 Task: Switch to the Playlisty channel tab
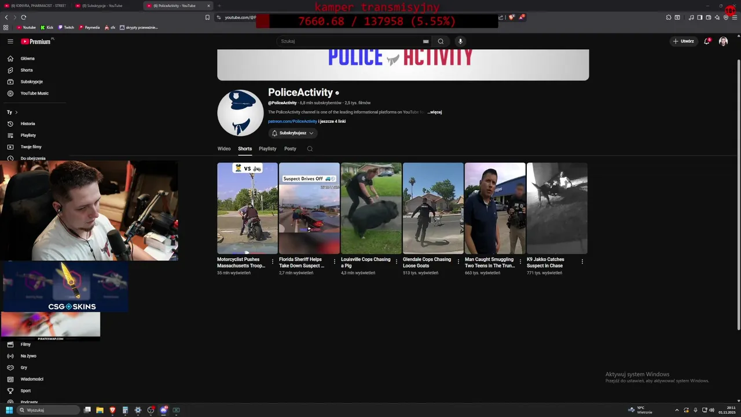click(267, 149)
